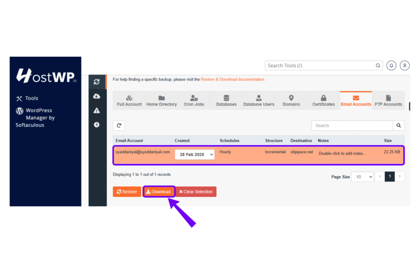420x263 pixels.
Task: Switch to the Databases tab
Action: (226, 101)
